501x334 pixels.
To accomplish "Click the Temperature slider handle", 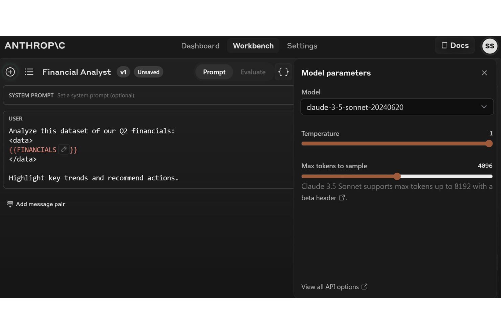I will point(489,143).
